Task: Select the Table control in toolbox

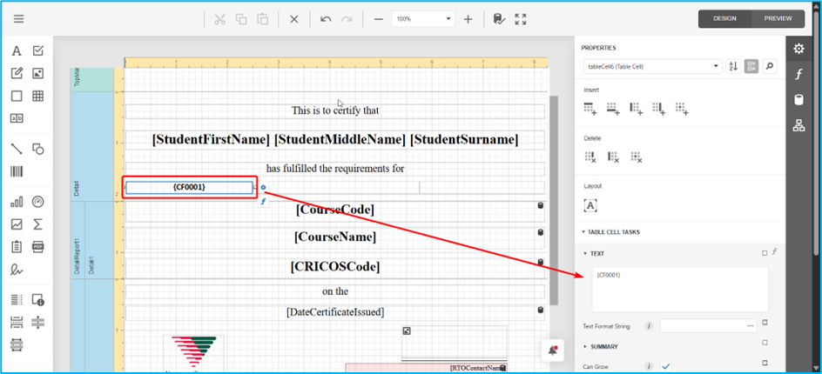Action: pyautogui.click(x=38, y=96)
